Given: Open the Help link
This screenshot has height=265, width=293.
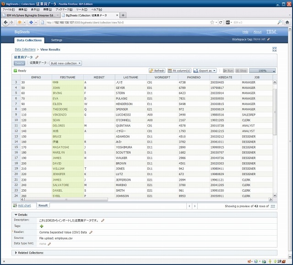Looking at the screenshot, I should 245,32.
